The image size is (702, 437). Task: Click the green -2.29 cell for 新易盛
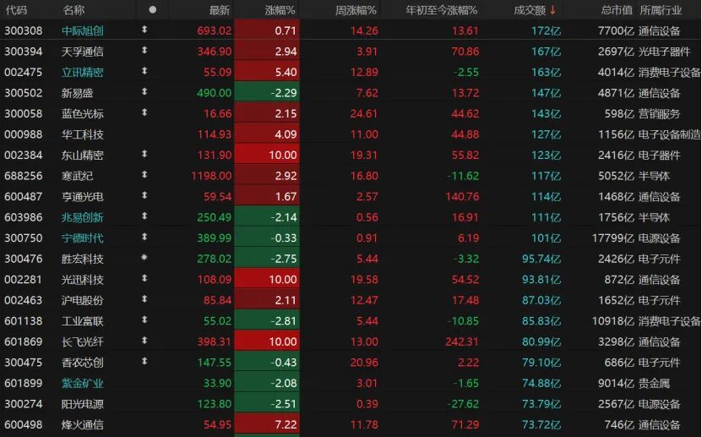265,93
